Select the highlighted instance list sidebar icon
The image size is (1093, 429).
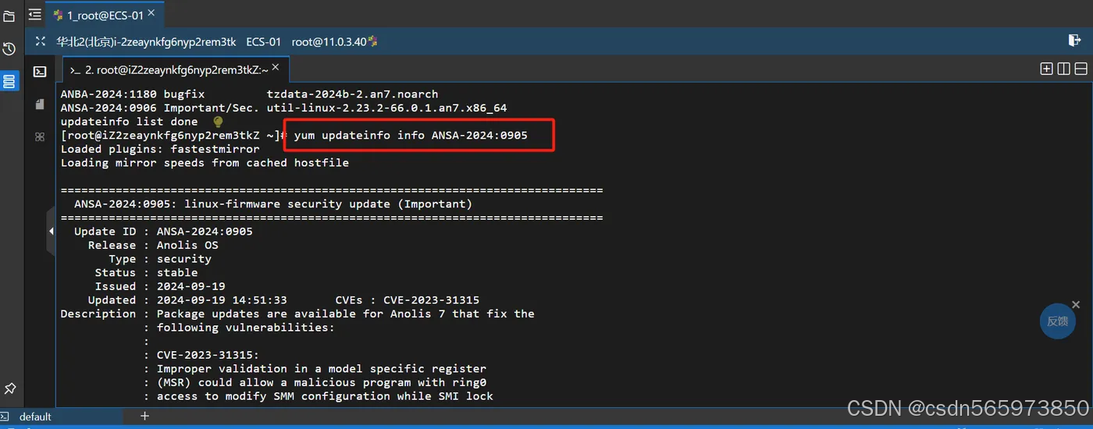9,81
